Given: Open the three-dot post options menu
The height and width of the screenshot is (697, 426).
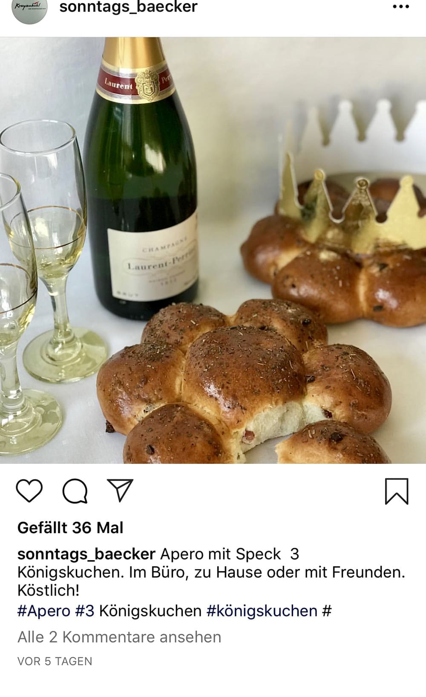Looking at the screenshot, I should pos(401,7).
